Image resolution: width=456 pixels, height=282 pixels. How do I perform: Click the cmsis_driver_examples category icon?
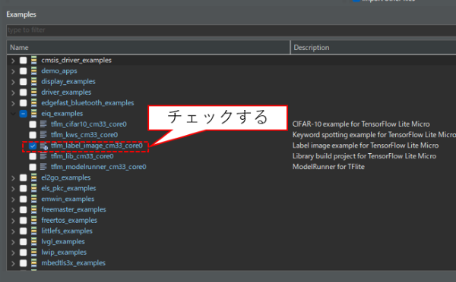tap(34, 61)
